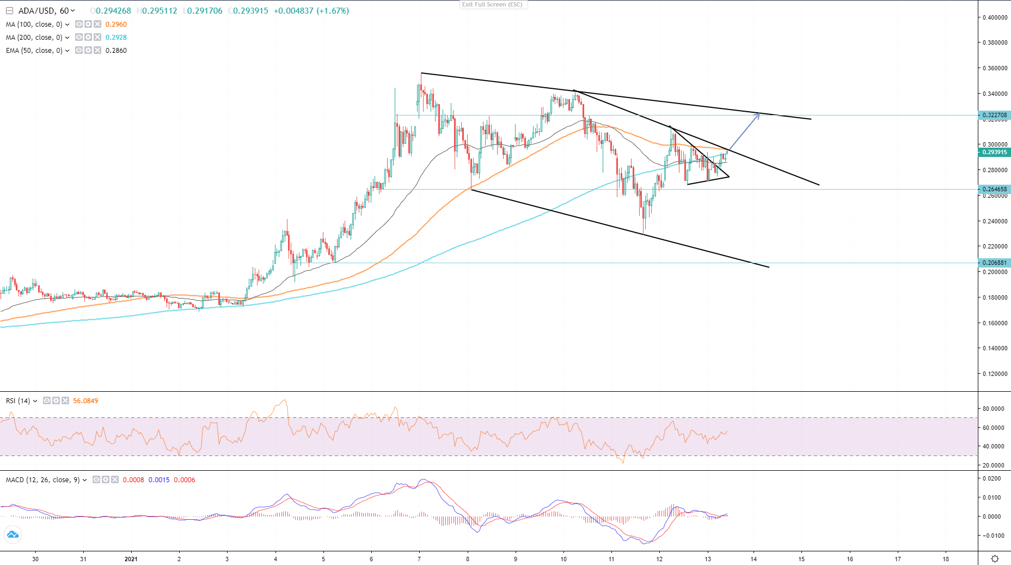Open settings gear for MA 100 indicator

[x=88, y=24]
